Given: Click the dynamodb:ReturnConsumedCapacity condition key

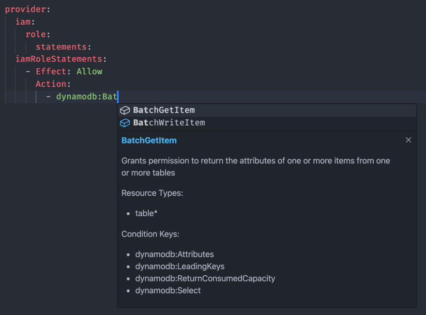Looking at the screenshot, I should (205, 278).
